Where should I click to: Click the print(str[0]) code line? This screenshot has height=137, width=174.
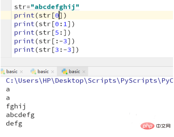(40, 16)
